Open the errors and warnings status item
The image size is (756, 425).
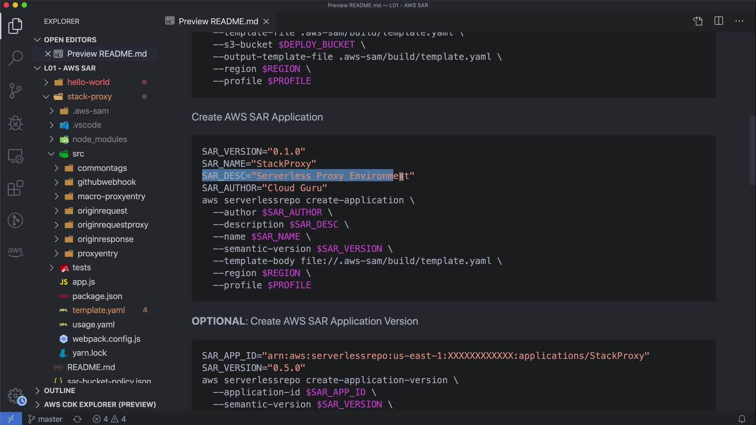point(109,419)
